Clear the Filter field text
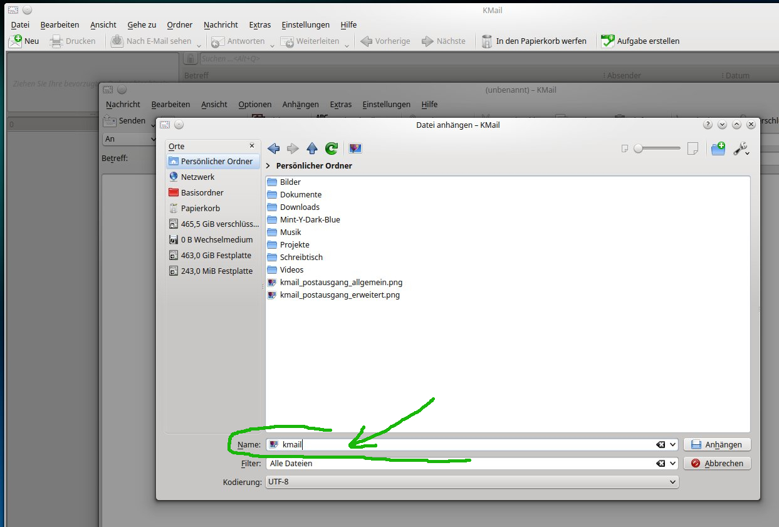The width and height of the screenshot is (779, 527). (x=660, y=464)
